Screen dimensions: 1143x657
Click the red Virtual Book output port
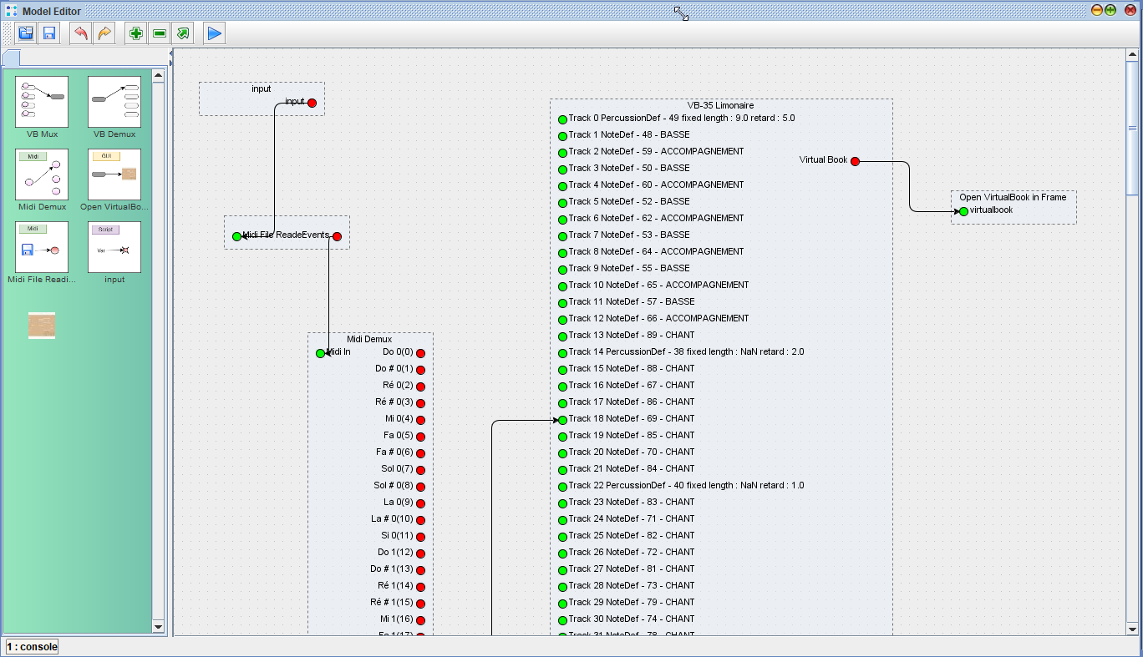click(x=855, y=161)
